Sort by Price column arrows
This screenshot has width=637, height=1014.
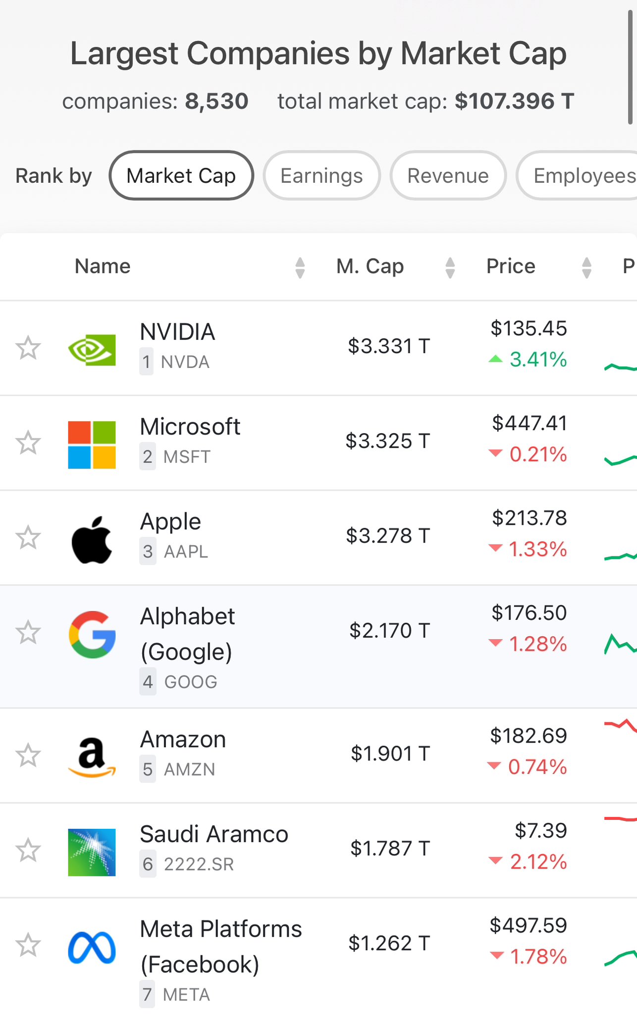point(586,267)
